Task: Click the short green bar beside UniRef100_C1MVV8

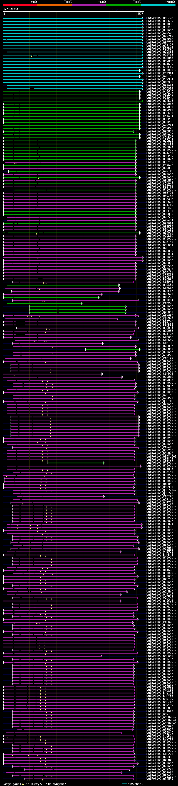Action: 45,303
